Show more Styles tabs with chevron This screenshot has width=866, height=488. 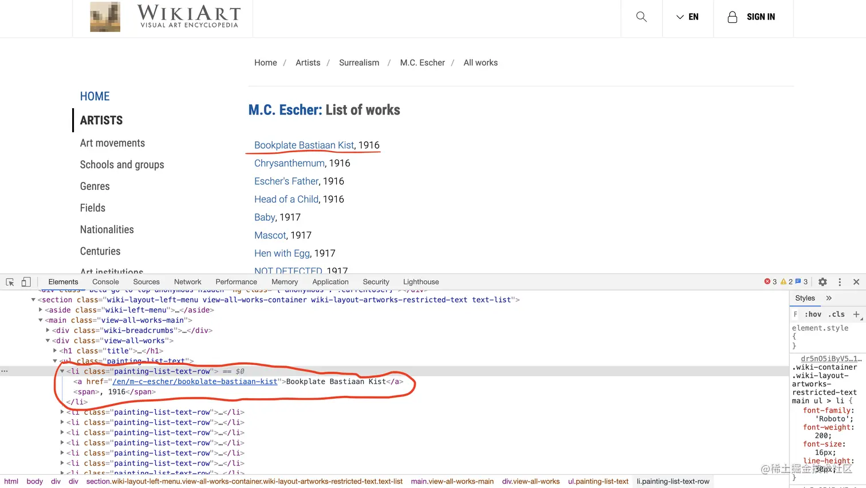(x=828, y=298)
